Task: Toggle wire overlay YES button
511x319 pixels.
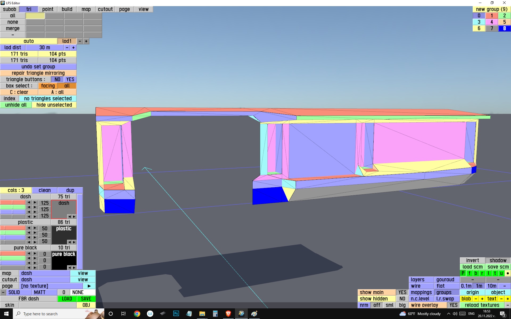Action: point(453,305)
